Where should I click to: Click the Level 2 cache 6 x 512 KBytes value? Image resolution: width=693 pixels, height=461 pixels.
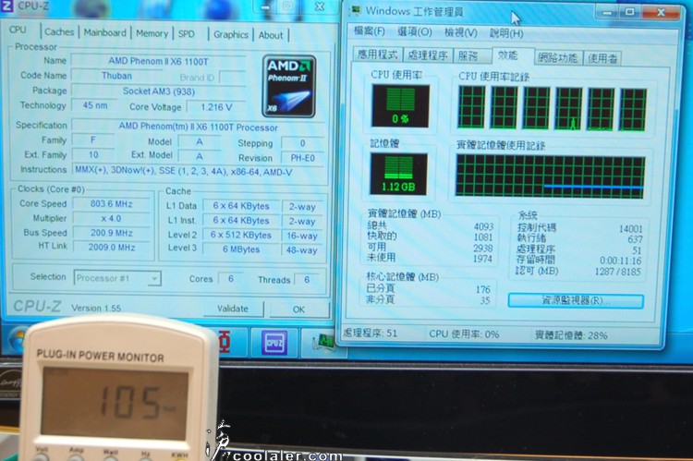click(x=241, y=236)
